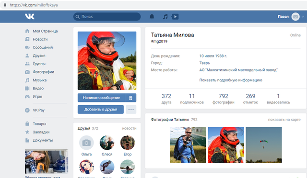
Task: Click the people icon beside Группы
Action: tap(27, 64)
